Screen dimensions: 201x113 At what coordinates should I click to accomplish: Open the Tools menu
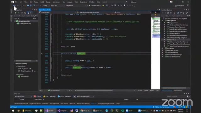76,2
